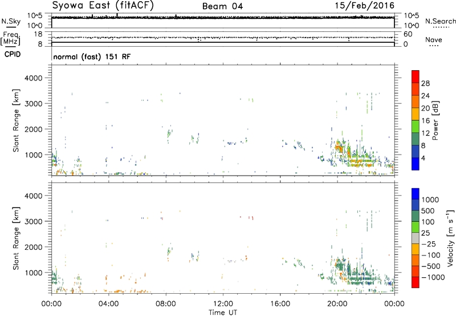Click the green echo patch near 08:00 at 1800 km in power panel

169,133
